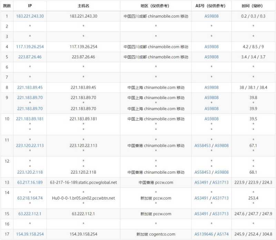Click the AS139646 link in hop 17 row
276x240 pixels.
click(x=204, y=234)
